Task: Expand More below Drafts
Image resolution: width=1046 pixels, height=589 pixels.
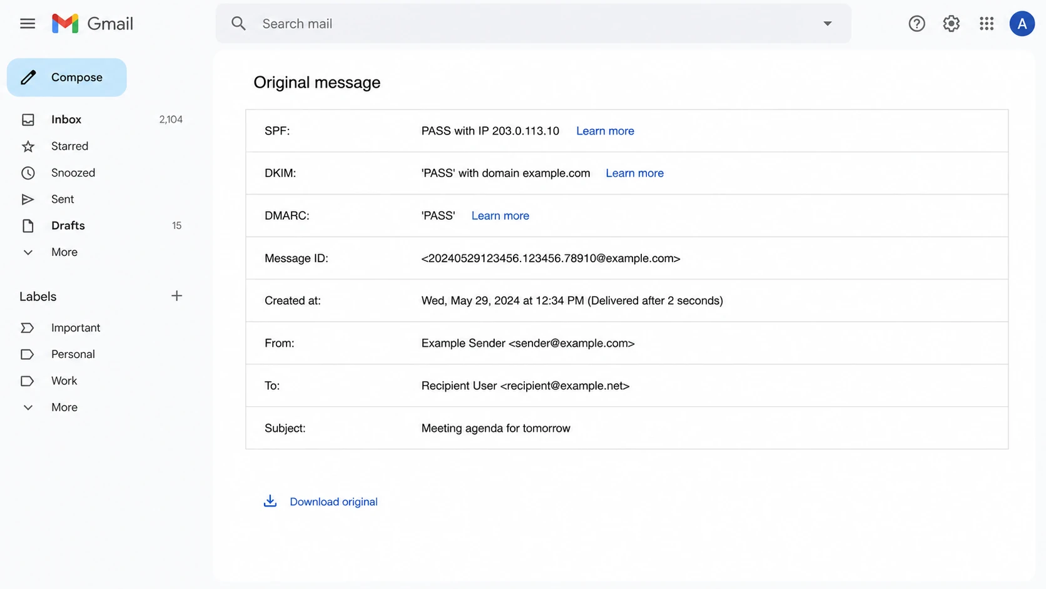Action: point(64,252)
